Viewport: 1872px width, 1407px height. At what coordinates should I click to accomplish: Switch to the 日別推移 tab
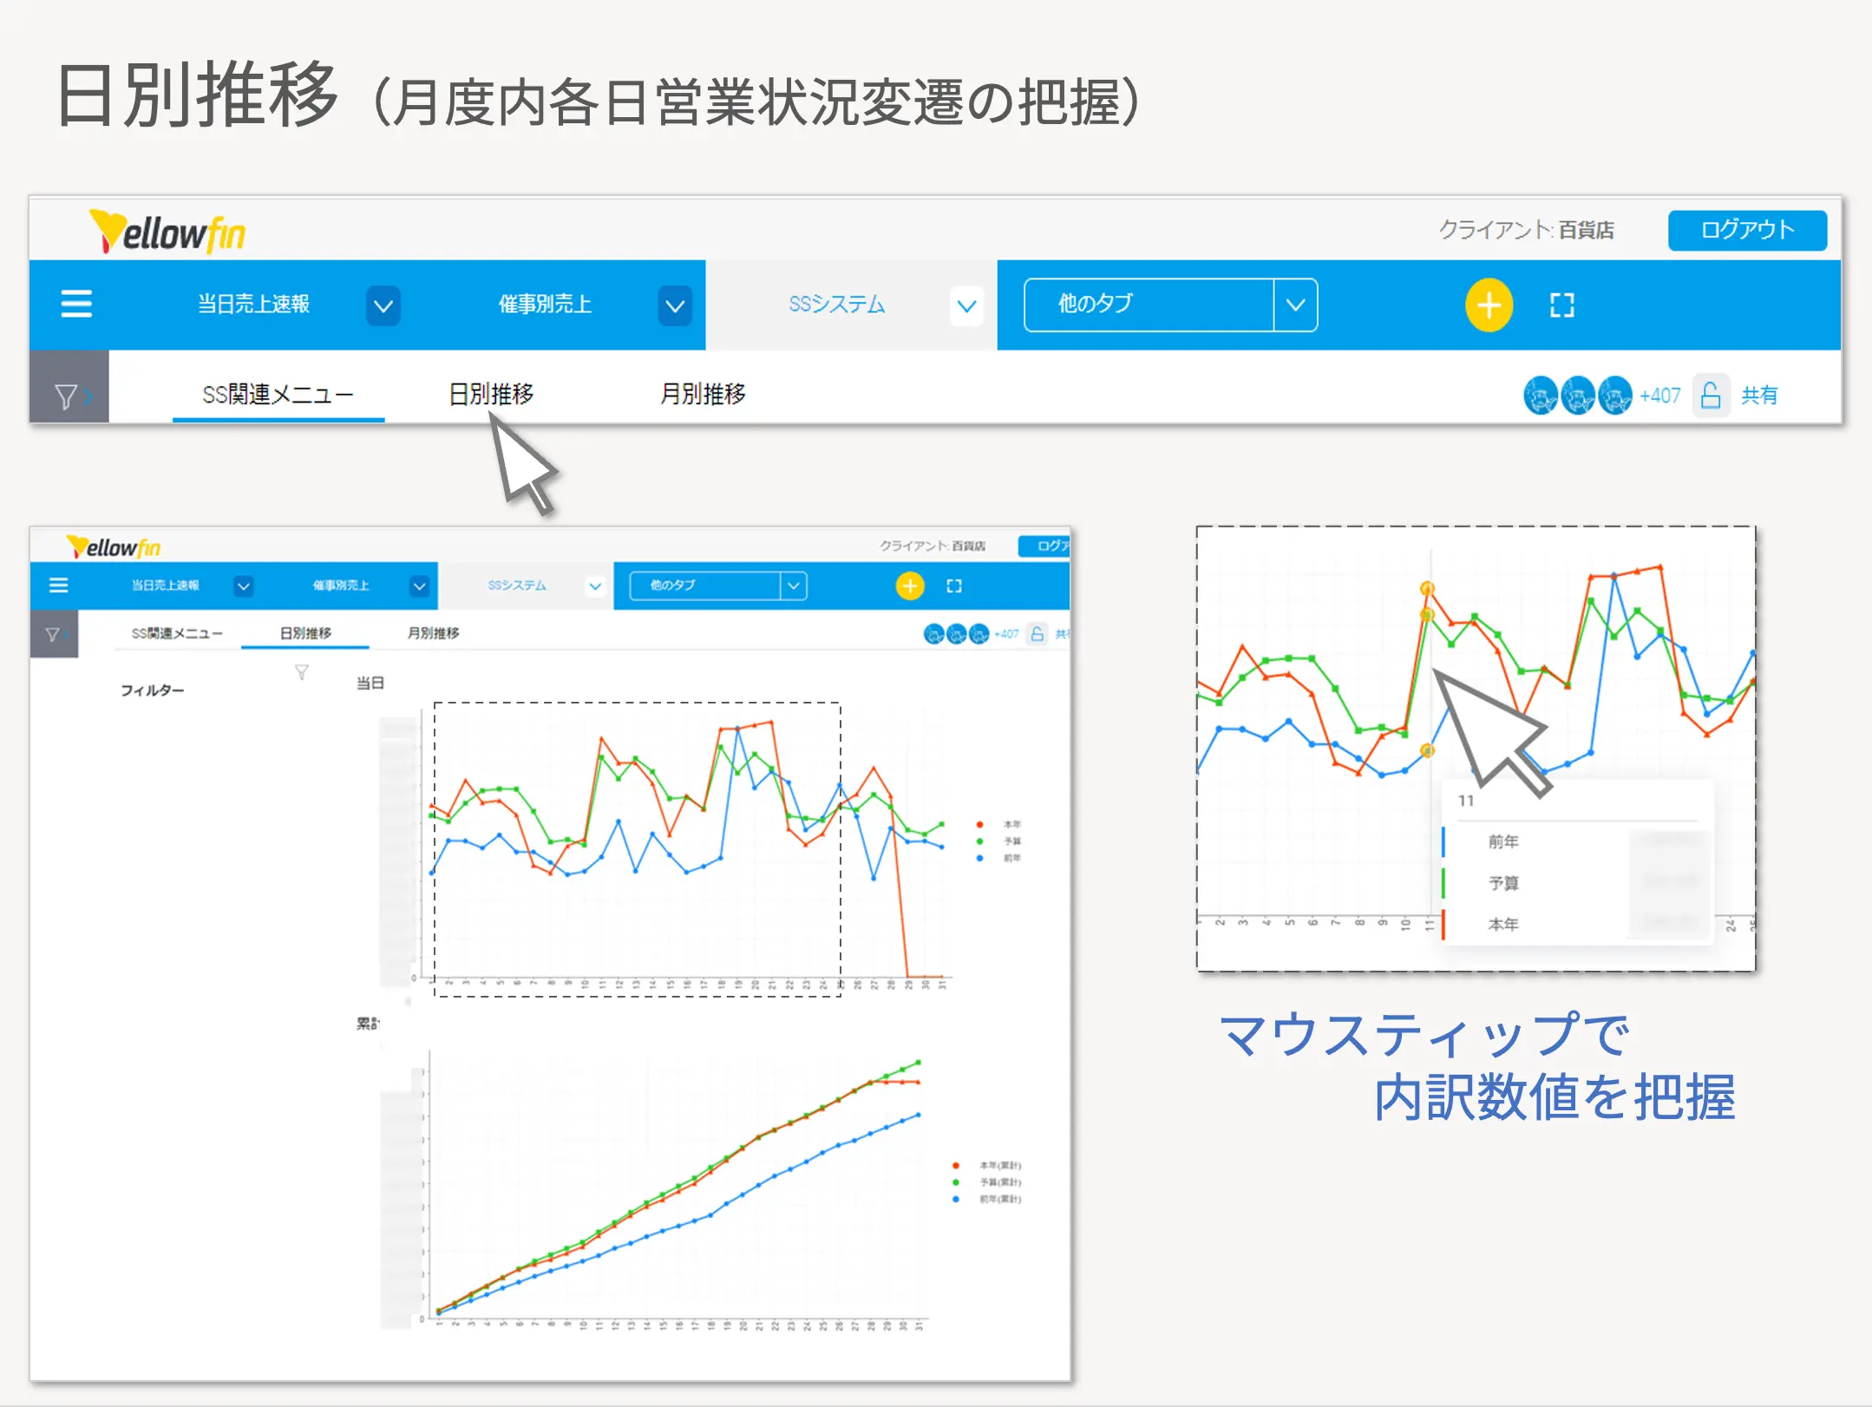(x=490, y=394)
